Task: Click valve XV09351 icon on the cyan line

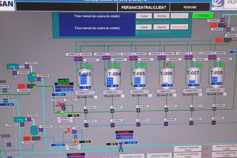Action: pos(138,124)
